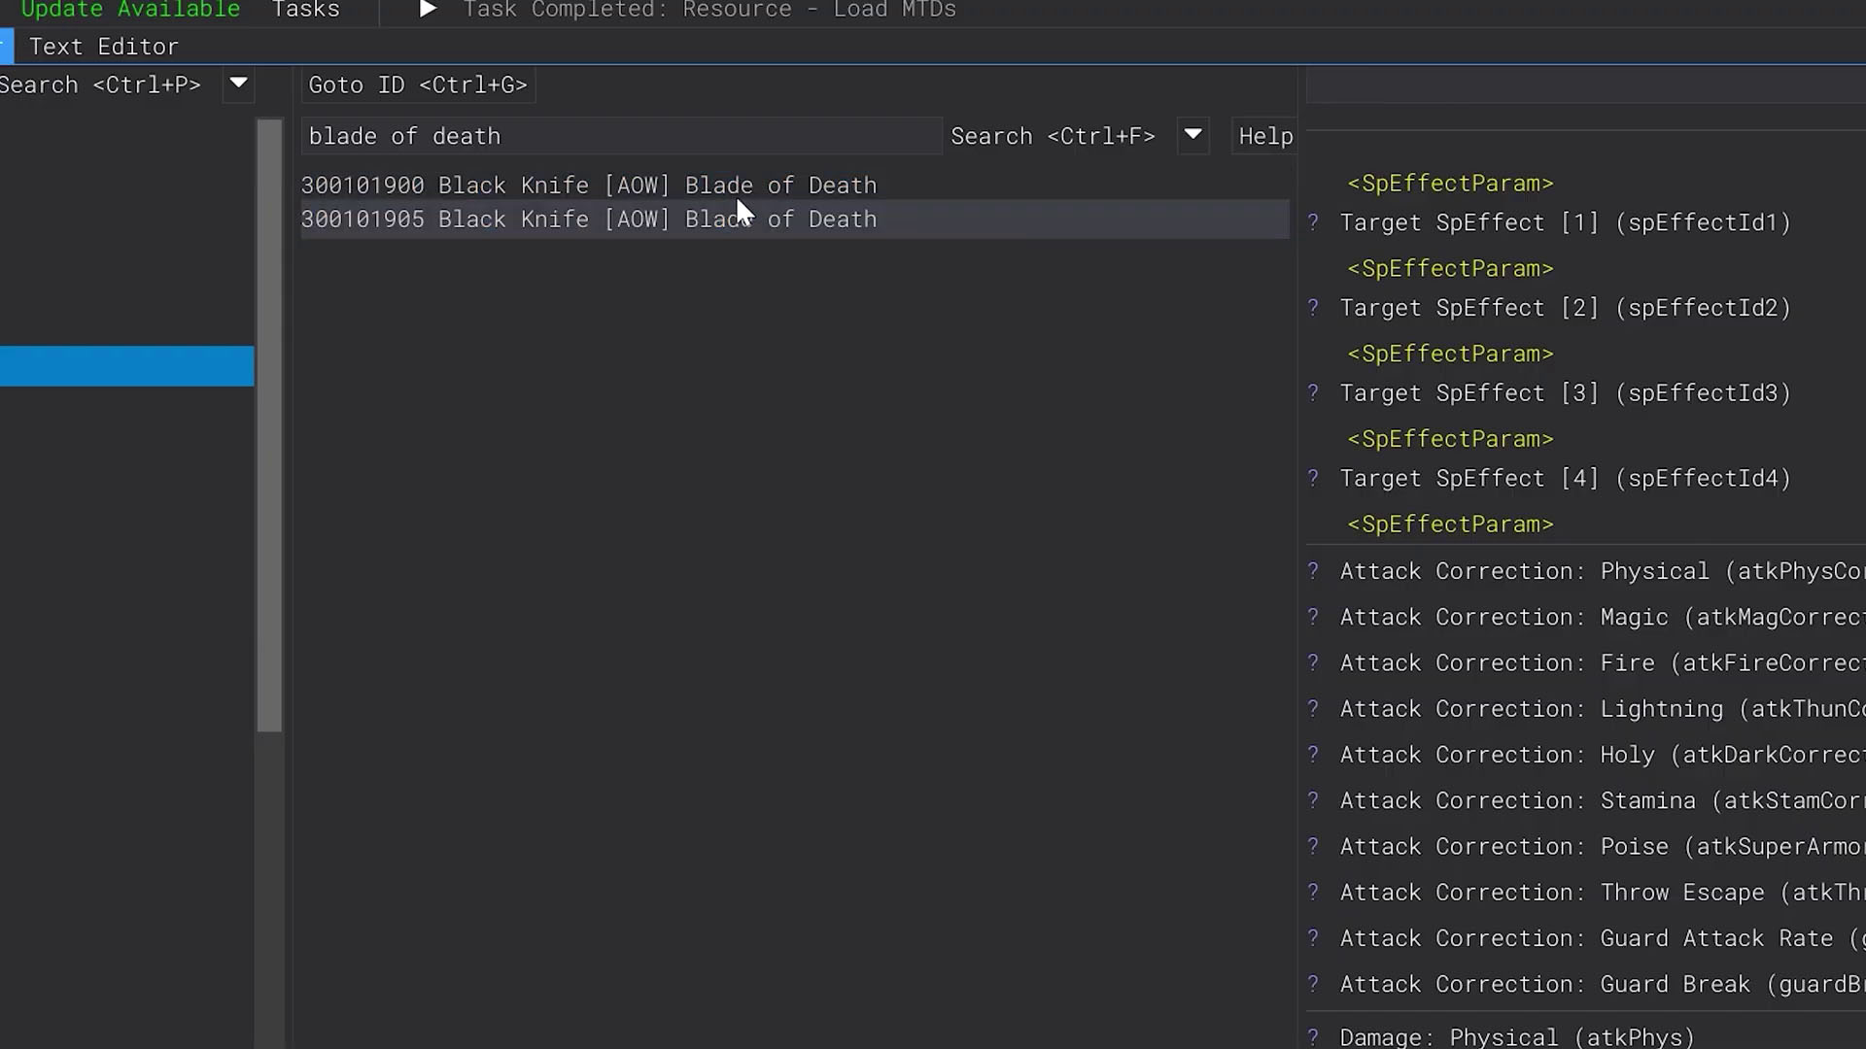This screenshot has height=1049, width=1866.
Task: Switch to the Text Editor tab
Action: 103,47
